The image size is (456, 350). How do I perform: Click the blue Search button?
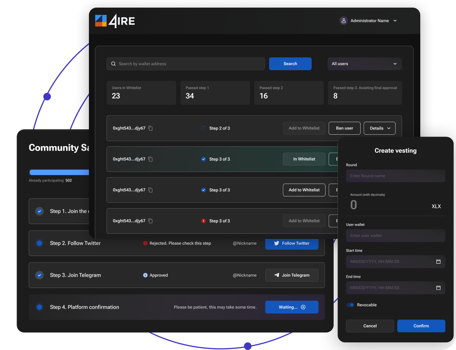290,64
